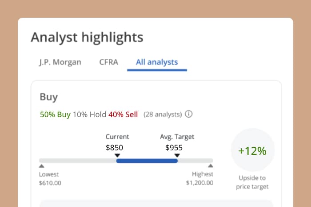The image size is (311, 207).
Task: Click the 50% Buy rating text
Action: pos(55,115)
